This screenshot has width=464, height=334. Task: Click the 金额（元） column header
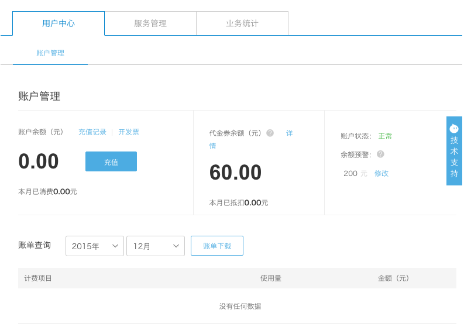(394, 278)
